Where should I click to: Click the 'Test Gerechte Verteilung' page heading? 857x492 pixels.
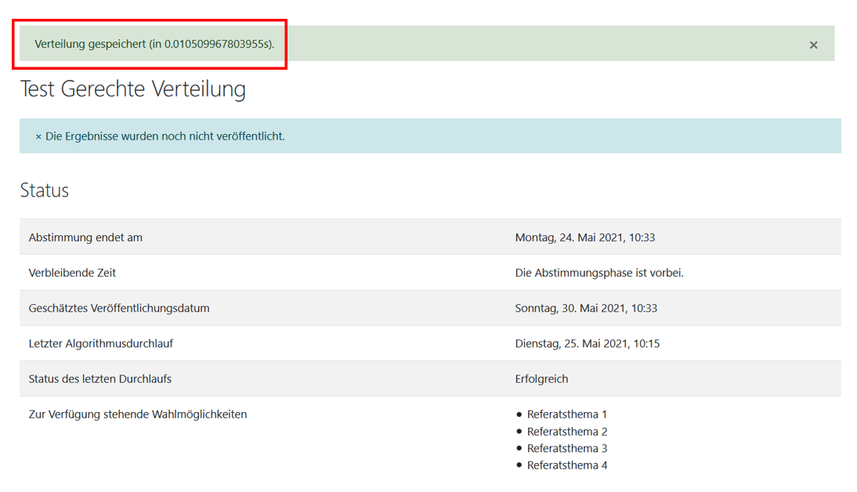[x=132, y=89]
